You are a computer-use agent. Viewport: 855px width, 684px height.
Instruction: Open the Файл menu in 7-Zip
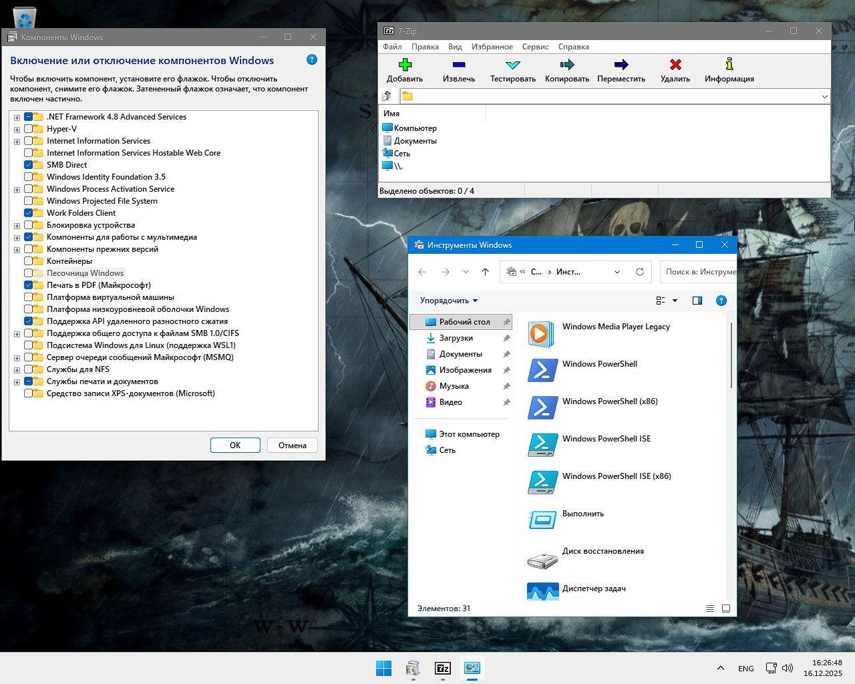392,46
